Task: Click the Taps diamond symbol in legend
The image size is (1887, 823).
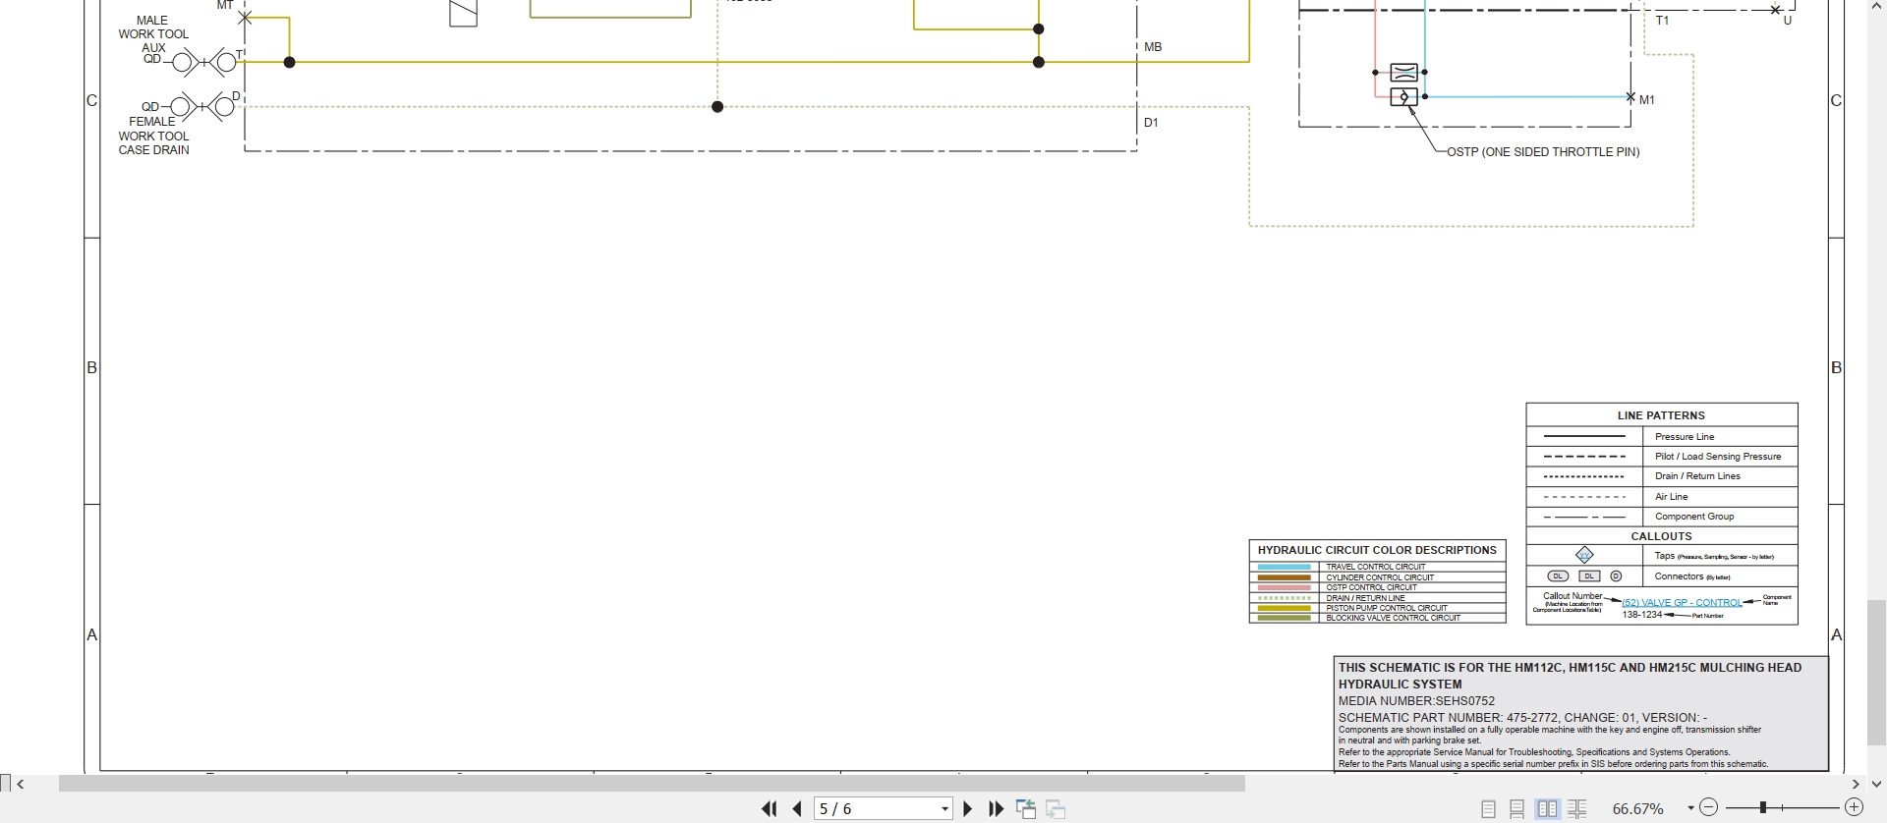Action: pos(1584,555)
